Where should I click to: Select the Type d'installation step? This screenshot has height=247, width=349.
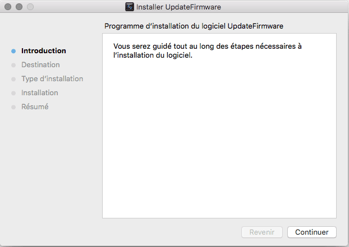(x=52, y=78)
